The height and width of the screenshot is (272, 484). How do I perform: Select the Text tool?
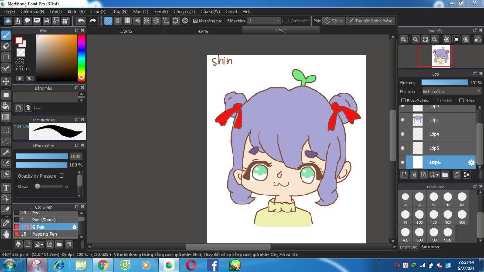click(6, 187)
